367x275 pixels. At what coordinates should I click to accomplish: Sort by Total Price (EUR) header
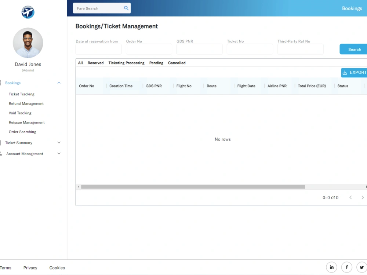tap(312, 86)
